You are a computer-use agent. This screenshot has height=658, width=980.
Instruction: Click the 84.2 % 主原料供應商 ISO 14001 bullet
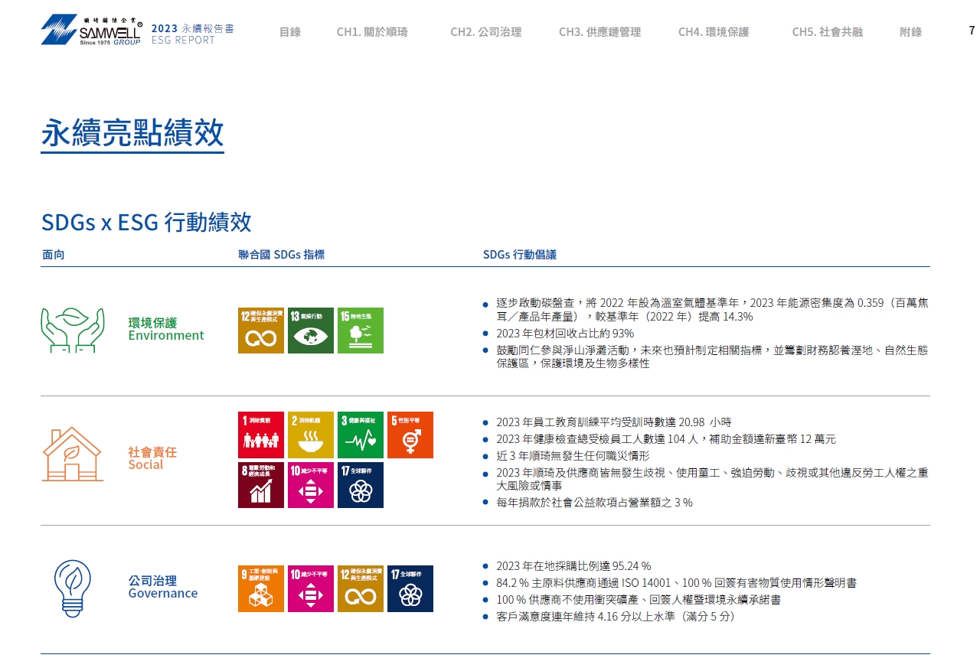pyautogui.click(x=676, y=583)
